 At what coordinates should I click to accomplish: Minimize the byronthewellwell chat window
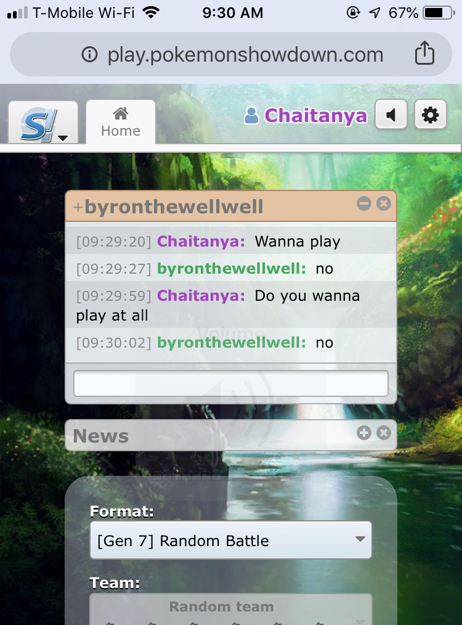pyautogui.click(x=363, y=203)
